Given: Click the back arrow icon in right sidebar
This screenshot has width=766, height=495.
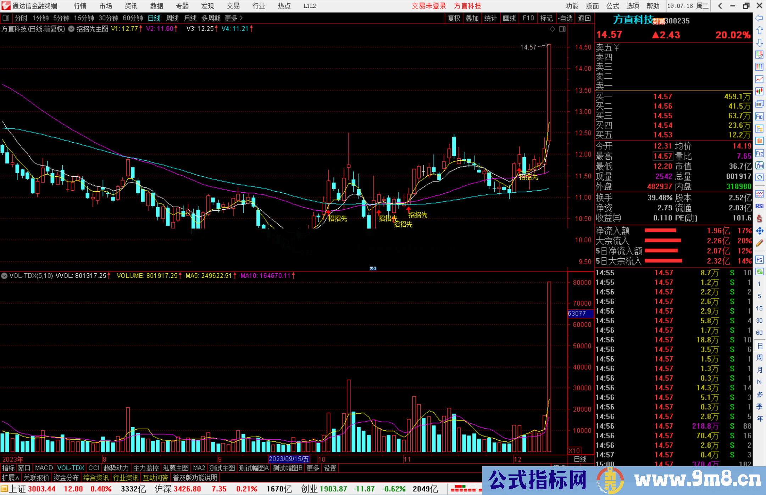Looking at the screenshot, I should point(759,18).
